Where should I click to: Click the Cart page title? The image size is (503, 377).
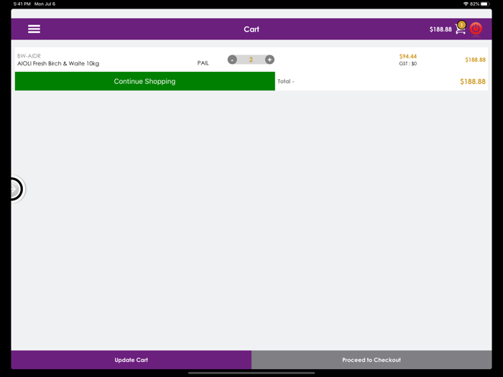coord(251,29)
